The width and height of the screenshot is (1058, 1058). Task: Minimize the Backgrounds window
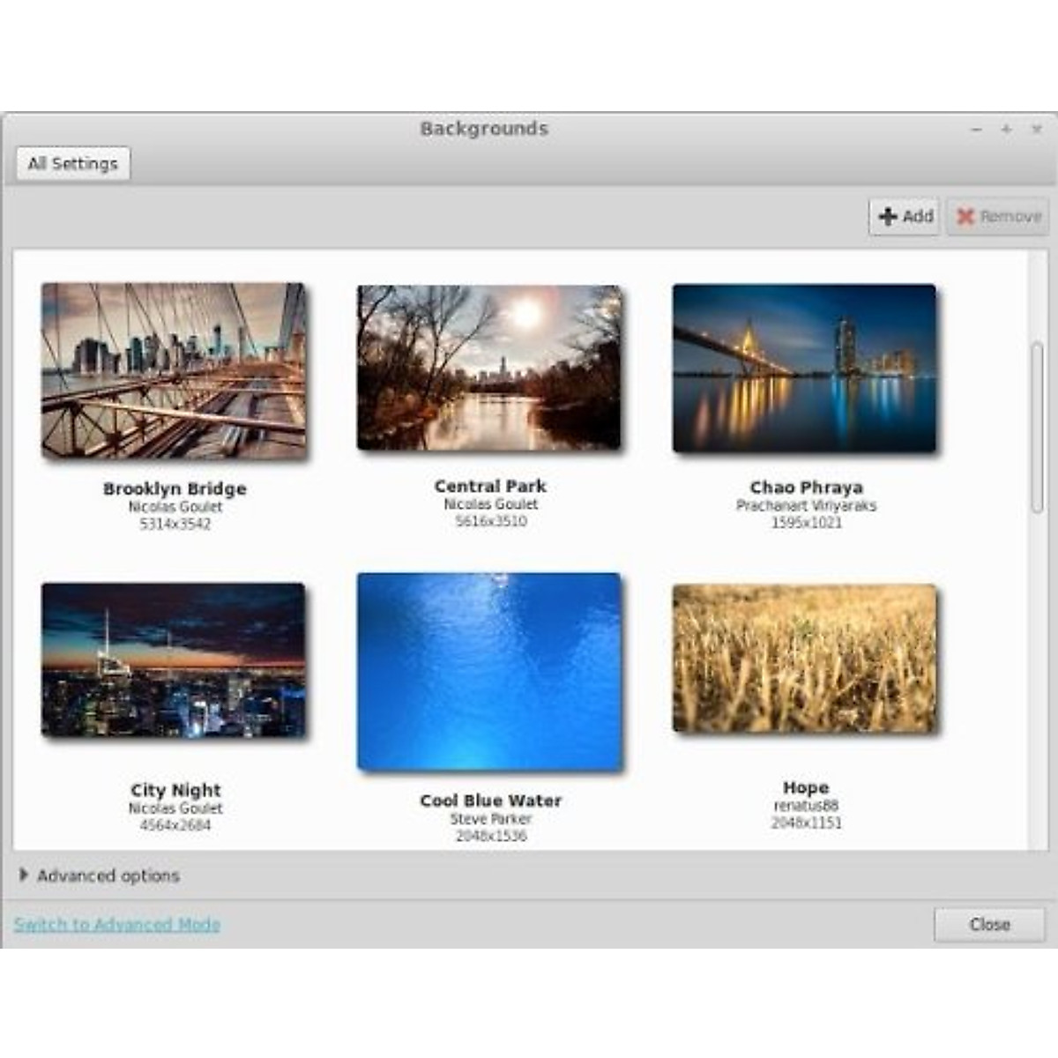[x=976, y=130]
